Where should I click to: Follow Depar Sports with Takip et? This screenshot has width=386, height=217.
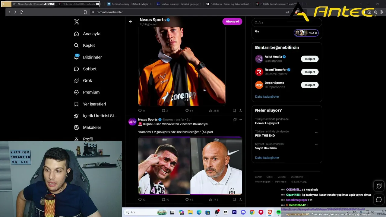(310, 85)
